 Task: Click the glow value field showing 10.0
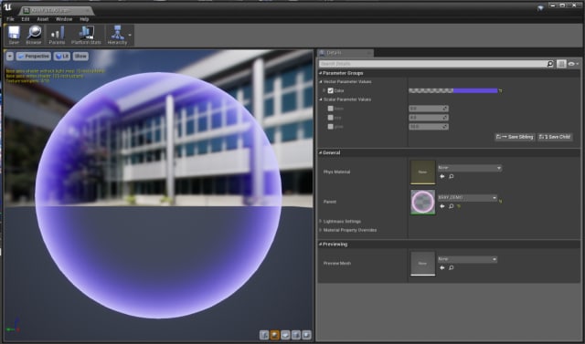pyautogui.click(x=429, y=127)
